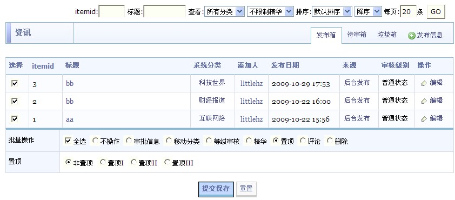Open the bb title link in row 2

[x=70, y=101]
